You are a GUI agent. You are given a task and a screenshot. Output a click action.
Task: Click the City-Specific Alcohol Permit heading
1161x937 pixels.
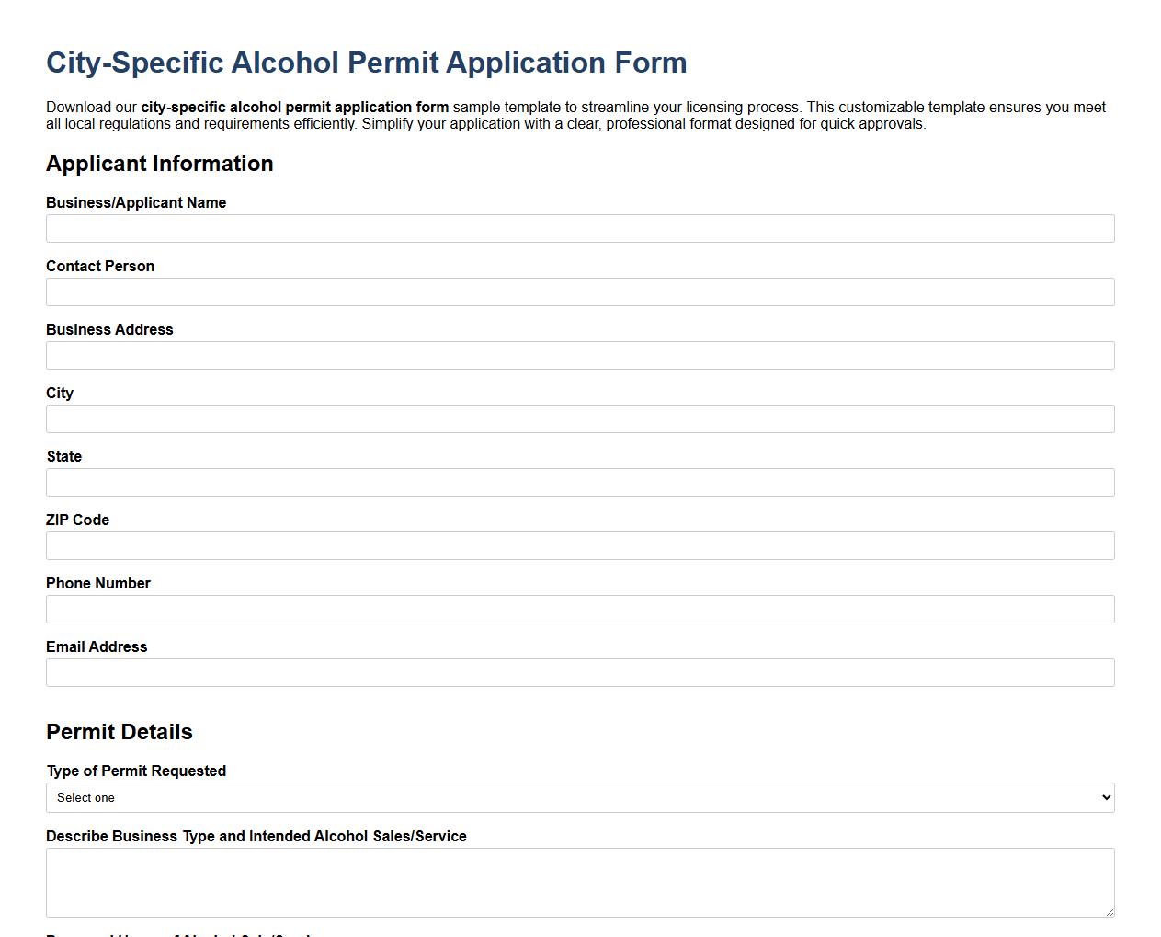[x=366, y=63]
